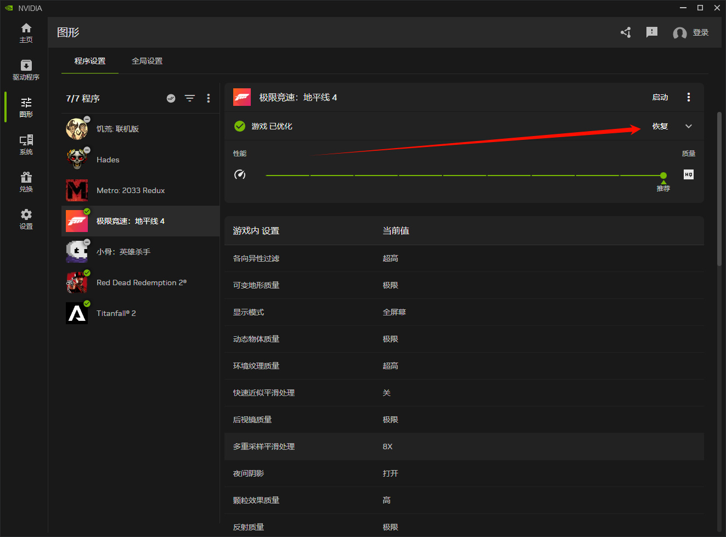This screenshot has width=726, height=537.
Task: Select Red Dead Redemption 2 in list
Action: [140, 282]
